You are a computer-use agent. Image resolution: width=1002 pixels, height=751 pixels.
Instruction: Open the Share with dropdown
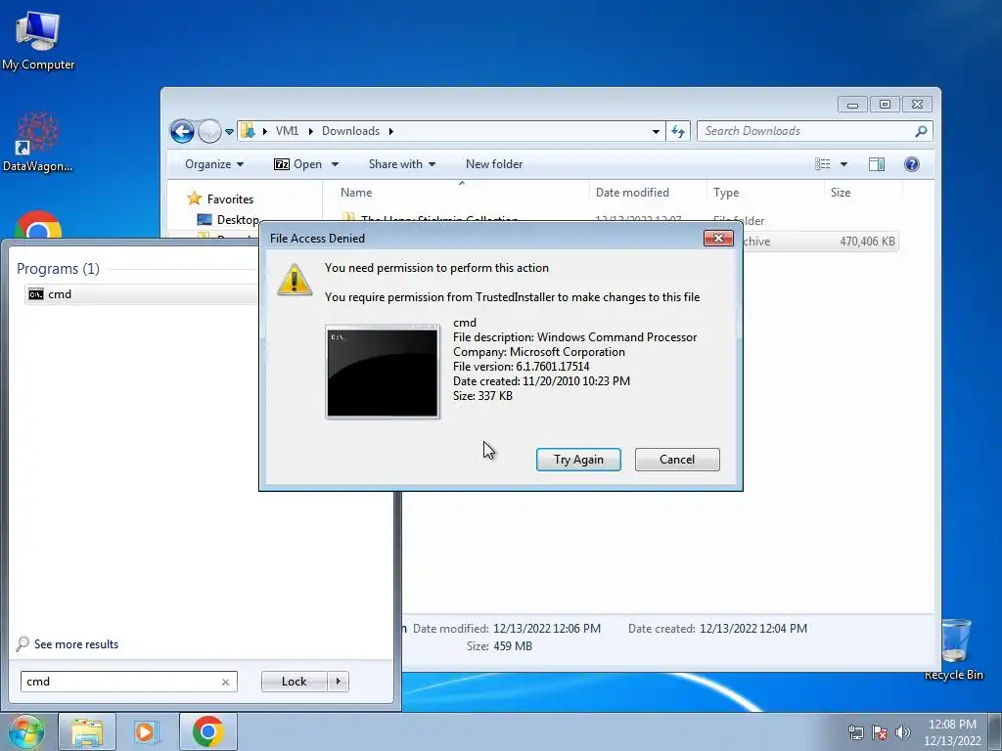click(x=402, y=164)
